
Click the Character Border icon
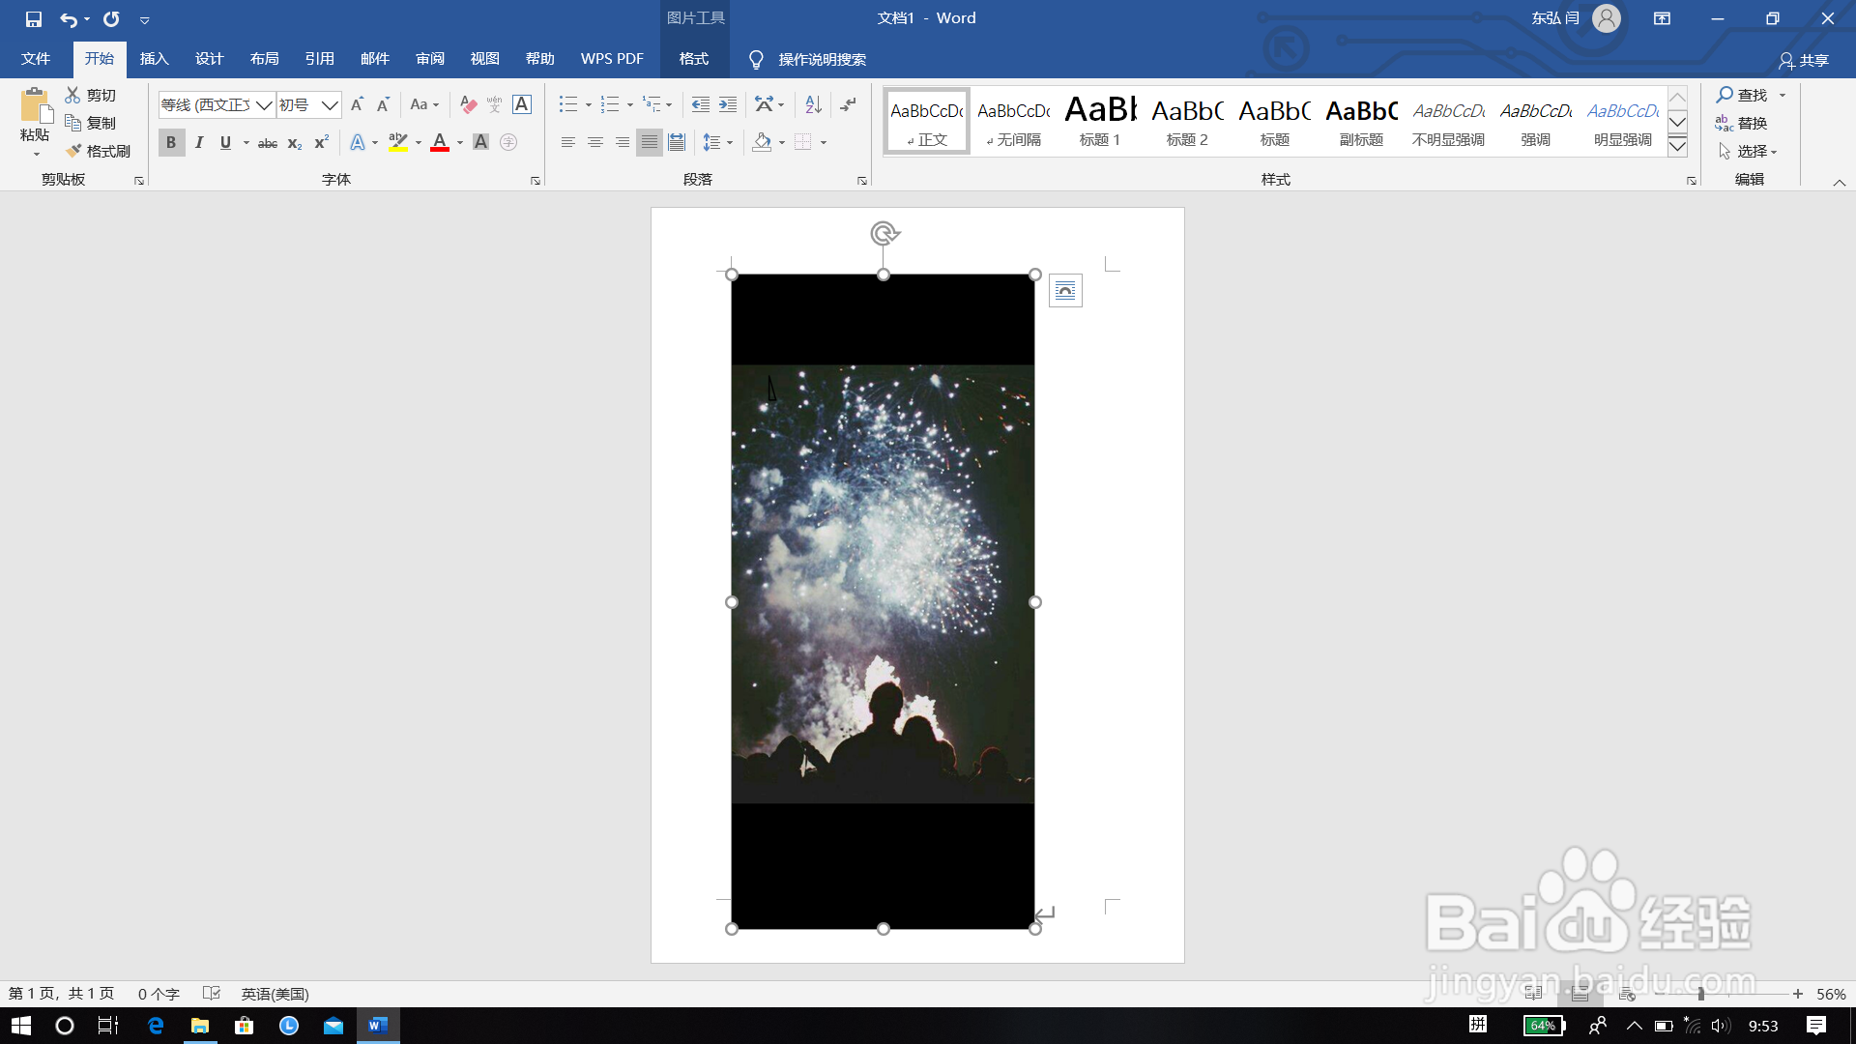(x=522, y=104)
